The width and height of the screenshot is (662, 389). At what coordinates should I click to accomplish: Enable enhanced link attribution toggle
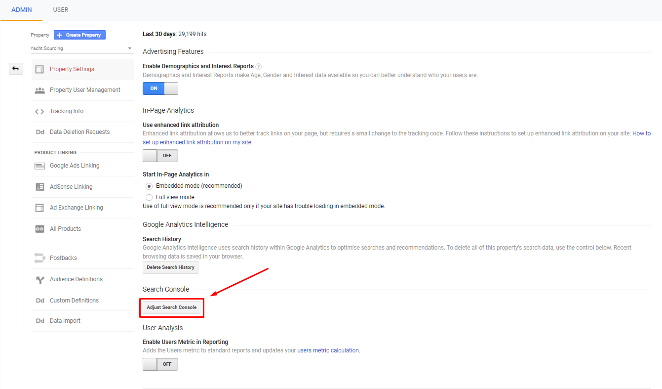pos(160,156)
